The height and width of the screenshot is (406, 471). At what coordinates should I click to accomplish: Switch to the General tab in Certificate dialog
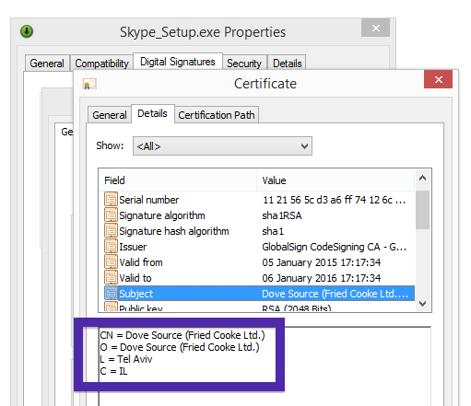(x=110, y=115)
